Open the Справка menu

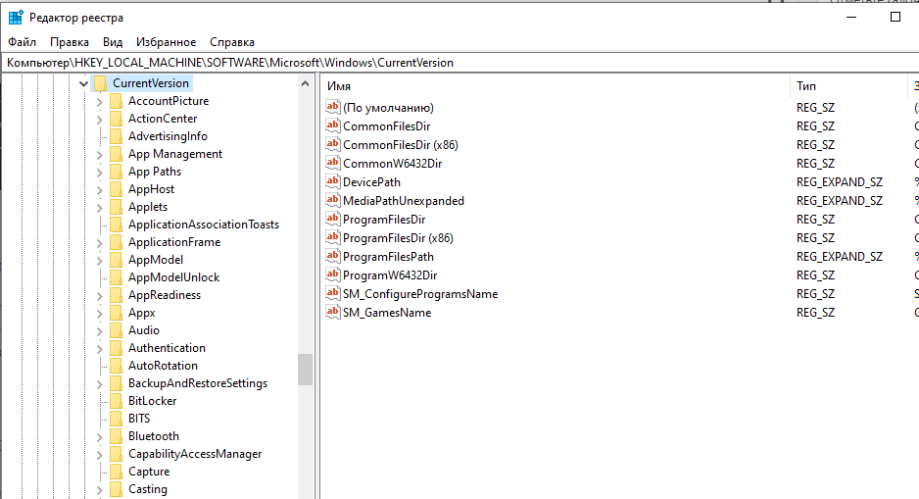[x=232, y=42]
